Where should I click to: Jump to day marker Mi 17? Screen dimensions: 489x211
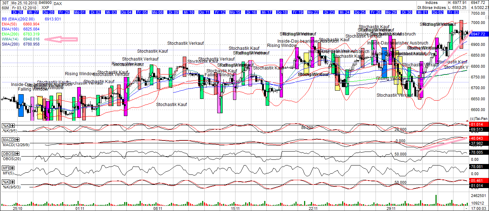pos(267,12)
